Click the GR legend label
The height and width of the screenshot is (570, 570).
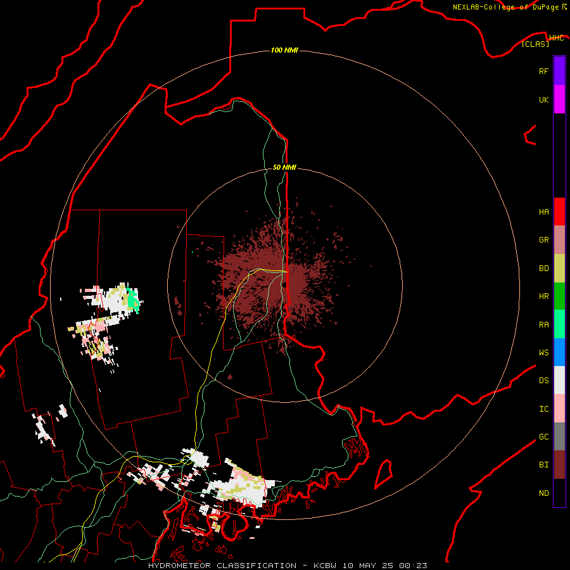click(x=543, y=240)
